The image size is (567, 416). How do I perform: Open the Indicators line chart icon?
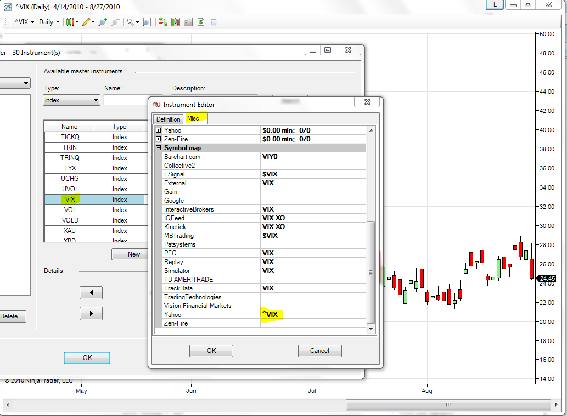188,22
